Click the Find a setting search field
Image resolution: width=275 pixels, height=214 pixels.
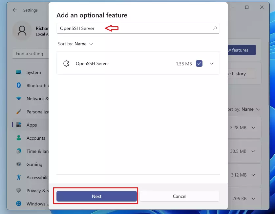[31, 54]
